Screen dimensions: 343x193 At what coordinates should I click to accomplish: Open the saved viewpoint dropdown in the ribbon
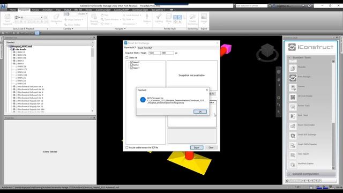[x=42, y=17]
